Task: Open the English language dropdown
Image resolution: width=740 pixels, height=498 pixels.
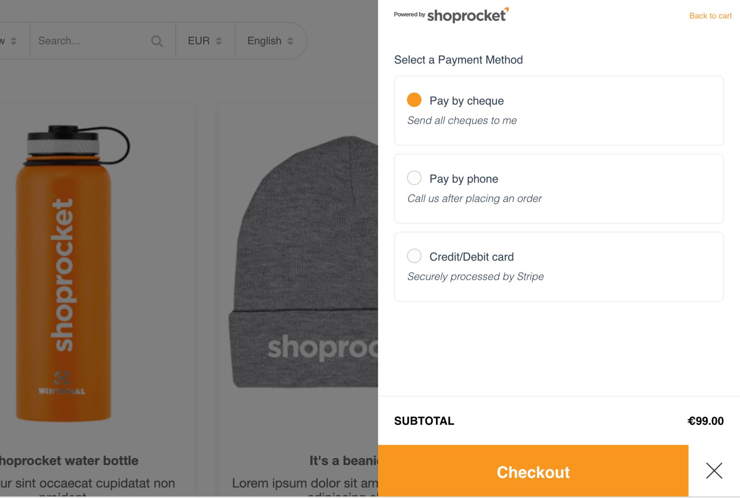Action: (x=271, y=41)
